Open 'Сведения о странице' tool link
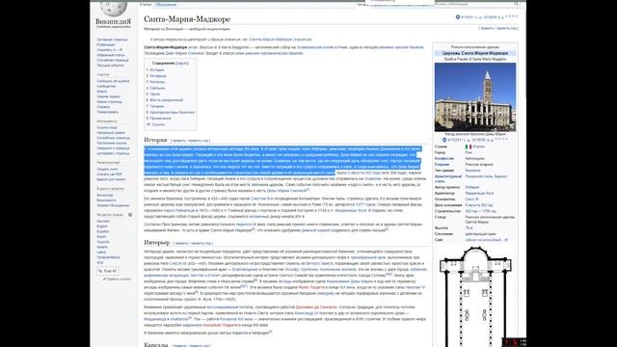Image resolution: width=617 pixels, height=347 pixels. [x=113, y=148]
